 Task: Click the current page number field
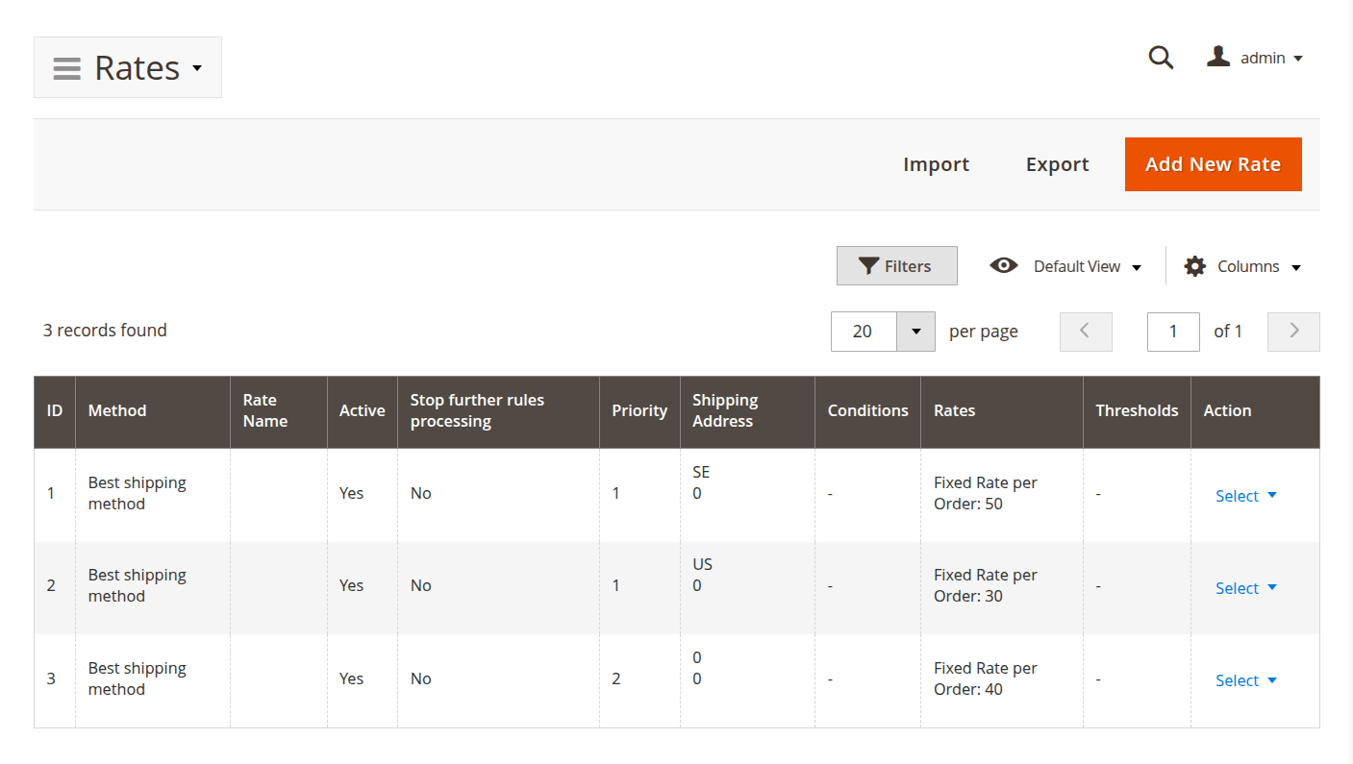1172,332
